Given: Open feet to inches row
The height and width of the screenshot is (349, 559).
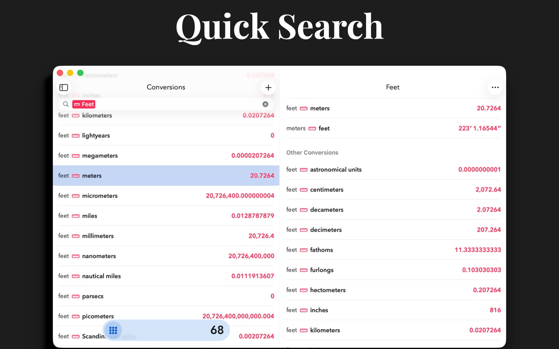Looking at the screenshot, I should point(393,310).
